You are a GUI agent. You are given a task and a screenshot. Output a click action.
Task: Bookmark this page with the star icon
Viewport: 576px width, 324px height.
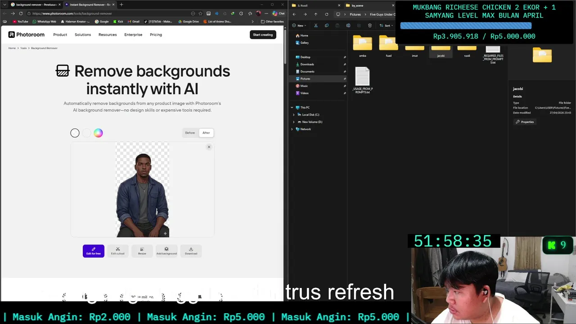(200, 13)
